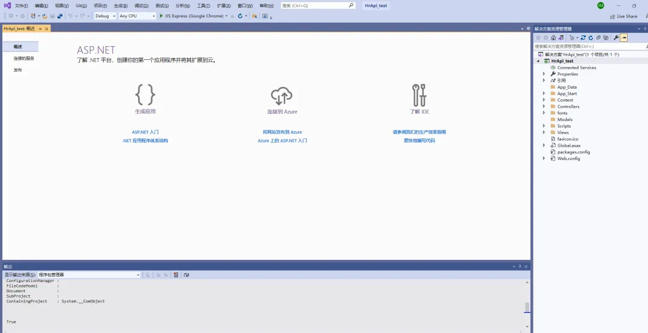The width and height of the screenshot is (648, 333).
Task: Select the 连接的服务 sidebar tab
Action: coord(24,59)
